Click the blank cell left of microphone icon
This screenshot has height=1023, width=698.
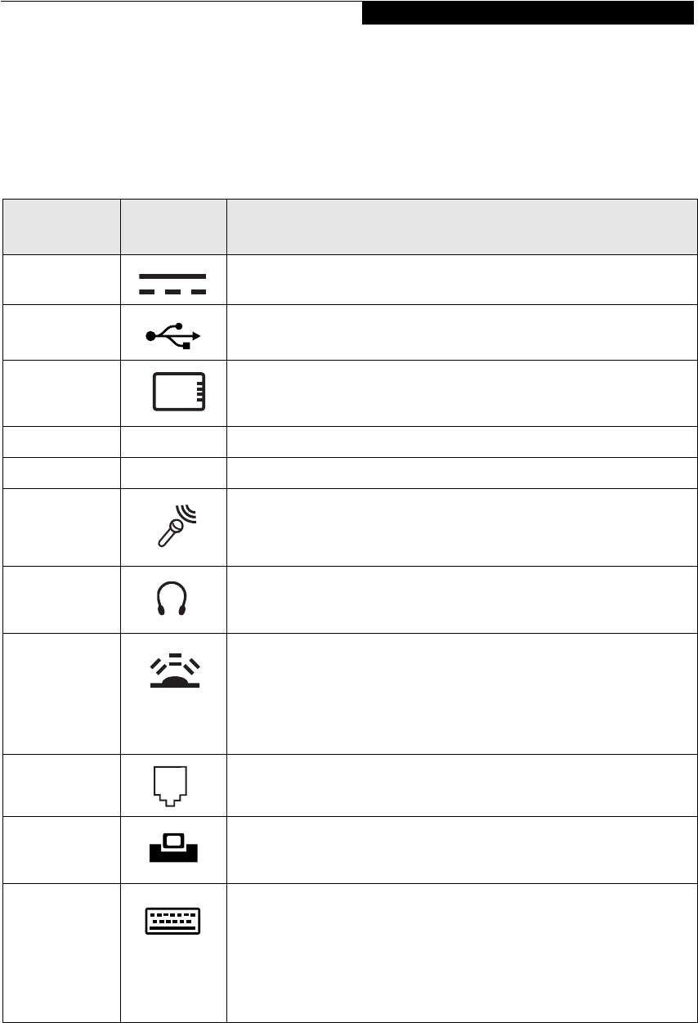click(60, 527)
